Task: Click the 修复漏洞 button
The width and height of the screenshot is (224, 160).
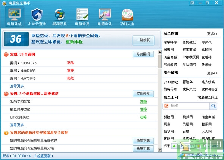Action: click(x=143, y=54)
